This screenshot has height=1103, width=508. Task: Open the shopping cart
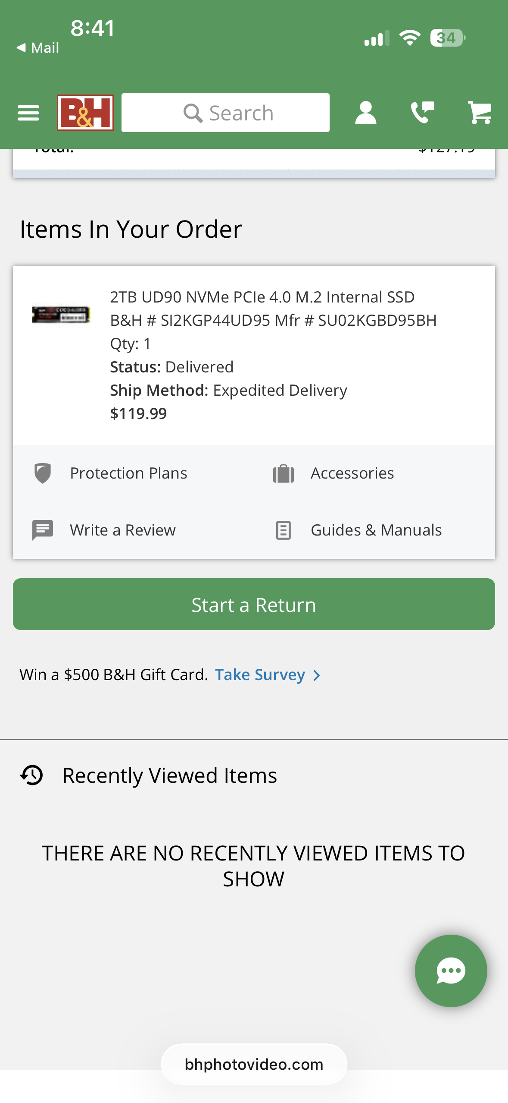point(480,113)
